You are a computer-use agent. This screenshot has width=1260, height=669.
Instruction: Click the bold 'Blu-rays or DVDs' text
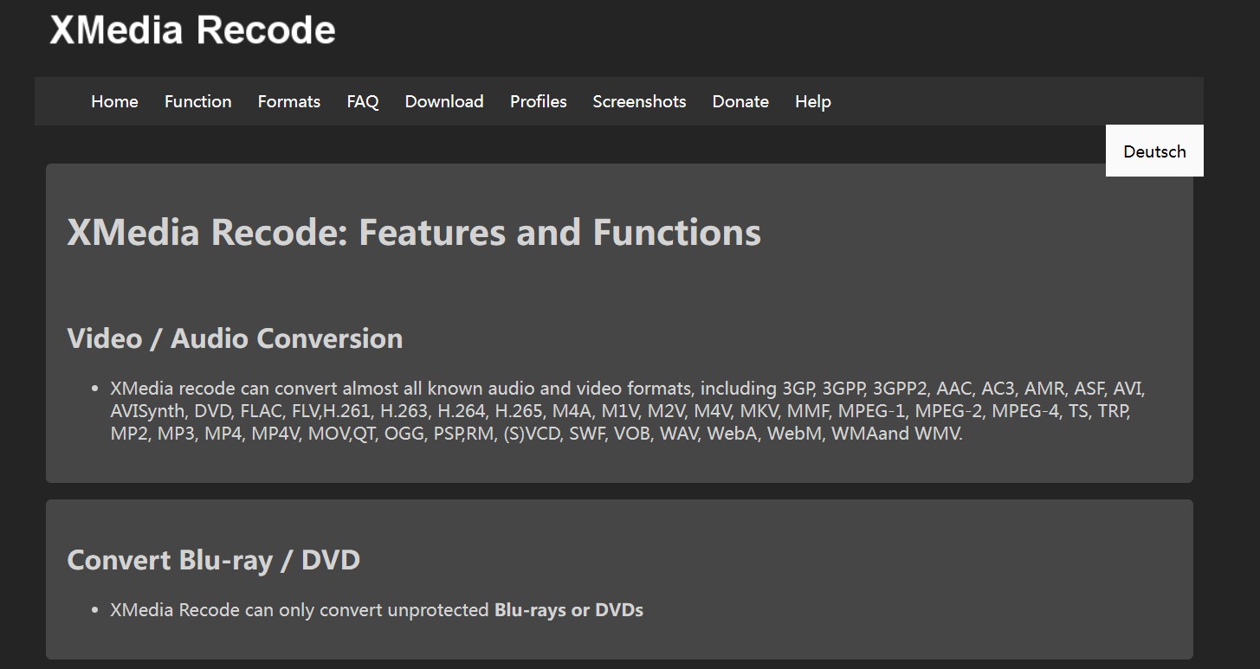point(568,610)
